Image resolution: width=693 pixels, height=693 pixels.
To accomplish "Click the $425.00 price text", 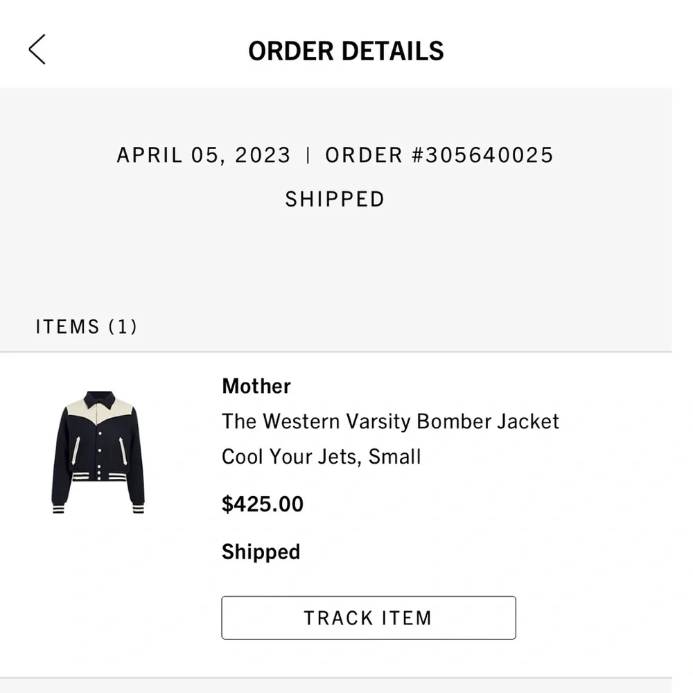I will click(x=262, y=504).
